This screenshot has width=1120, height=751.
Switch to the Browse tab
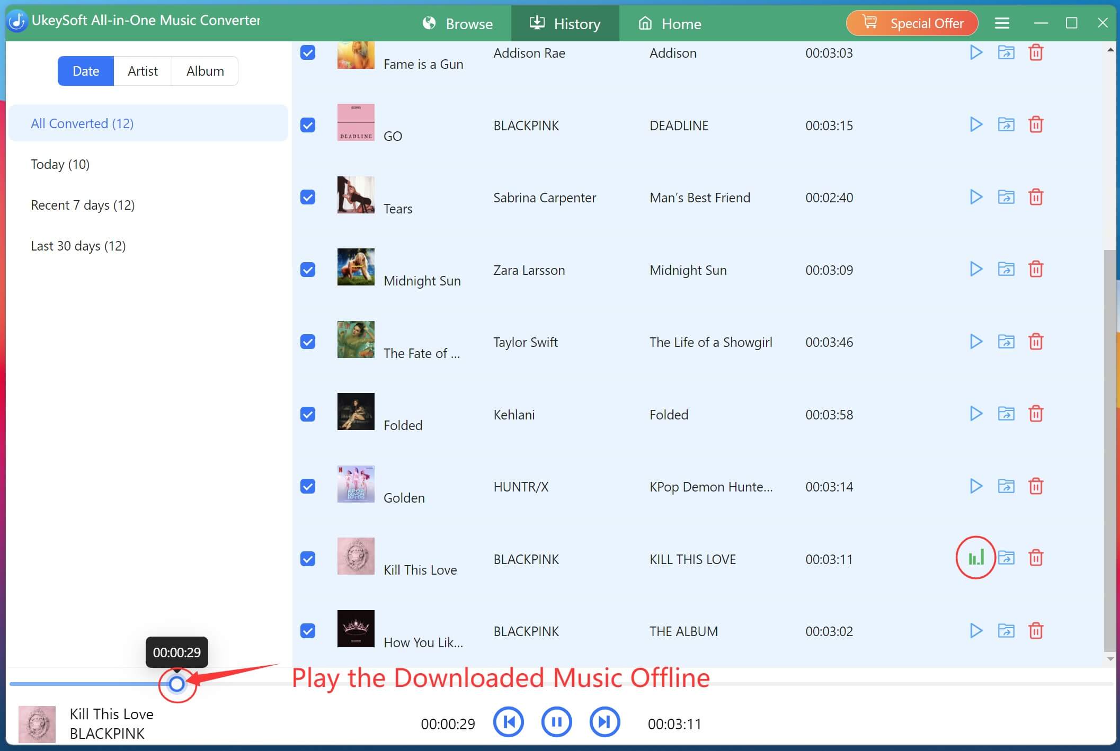458,24
